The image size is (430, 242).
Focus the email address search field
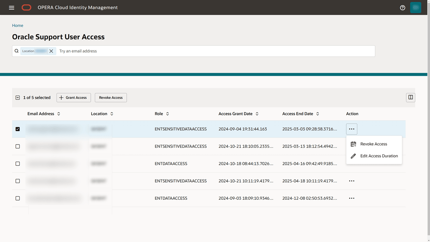pos(216,51)
